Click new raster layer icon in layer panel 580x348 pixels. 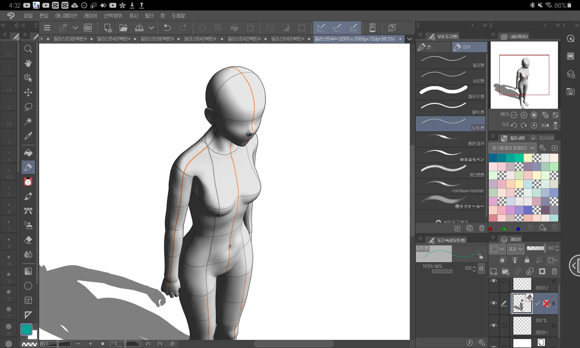tap(494, 271)
